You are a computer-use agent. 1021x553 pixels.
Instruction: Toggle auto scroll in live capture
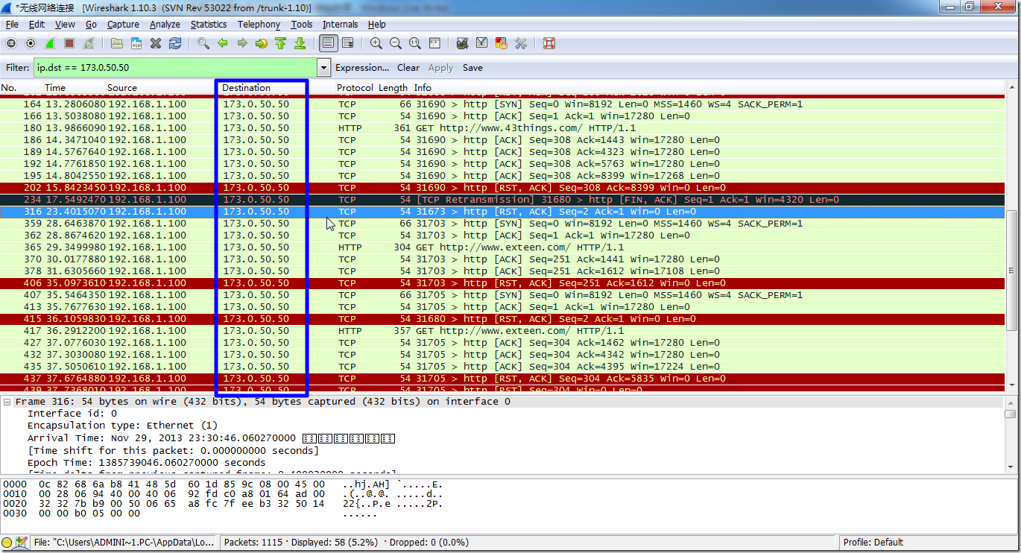(347, 44)
